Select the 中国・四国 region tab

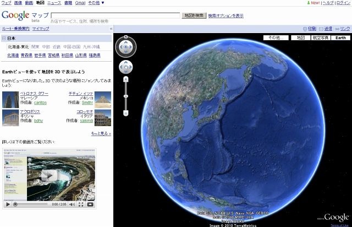point(72,47)
